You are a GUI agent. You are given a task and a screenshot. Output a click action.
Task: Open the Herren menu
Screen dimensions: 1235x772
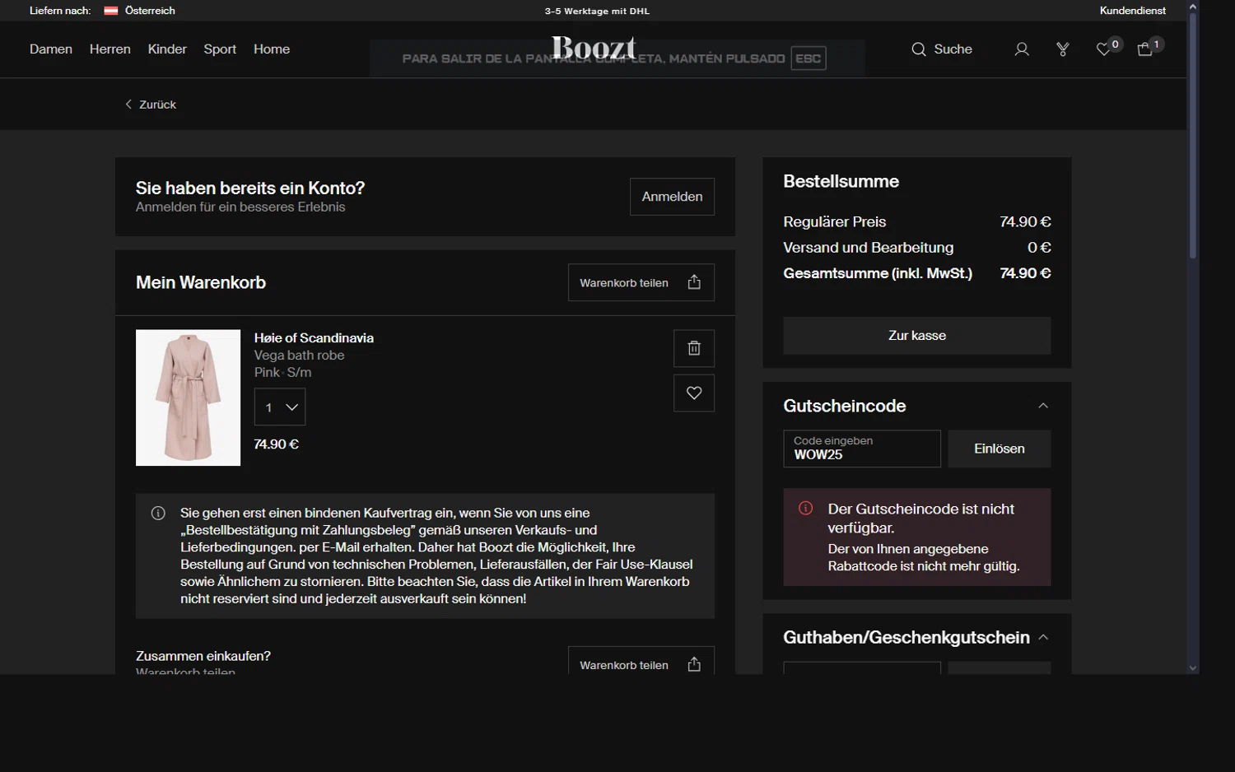pyautogui.click(x=110, y=49)
